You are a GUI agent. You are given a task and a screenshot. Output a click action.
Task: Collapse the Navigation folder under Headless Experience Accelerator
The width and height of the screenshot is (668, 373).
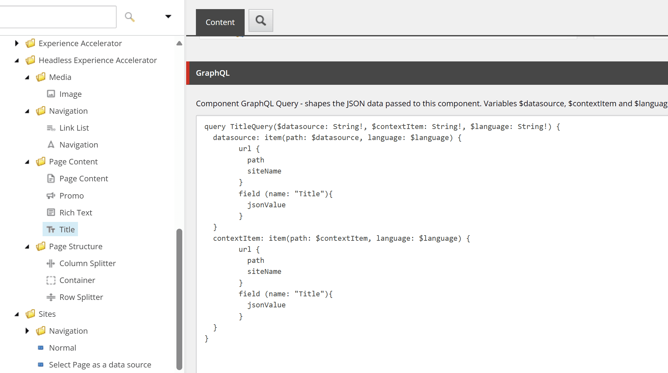pyautogui.click(x=27, y=111)
